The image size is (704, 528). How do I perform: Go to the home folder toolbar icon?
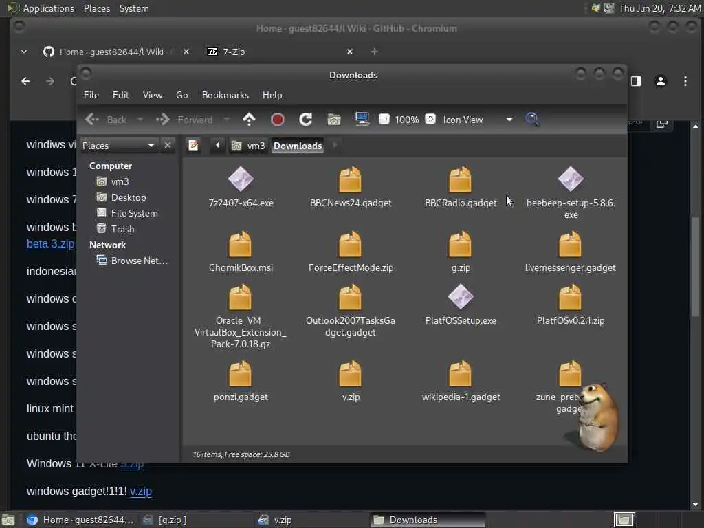point(334,120)
